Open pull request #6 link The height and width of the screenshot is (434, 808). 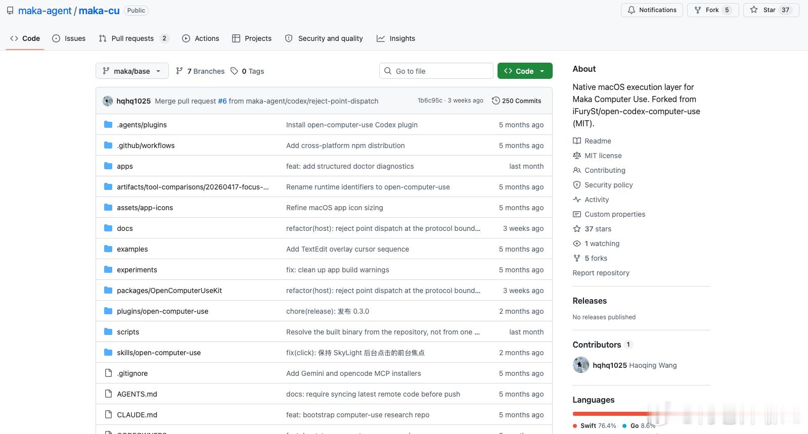click(222, 101)
